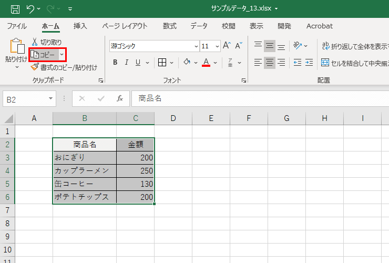
Task: Open the クリップボード dialog launcher
Action: (101, 80)
